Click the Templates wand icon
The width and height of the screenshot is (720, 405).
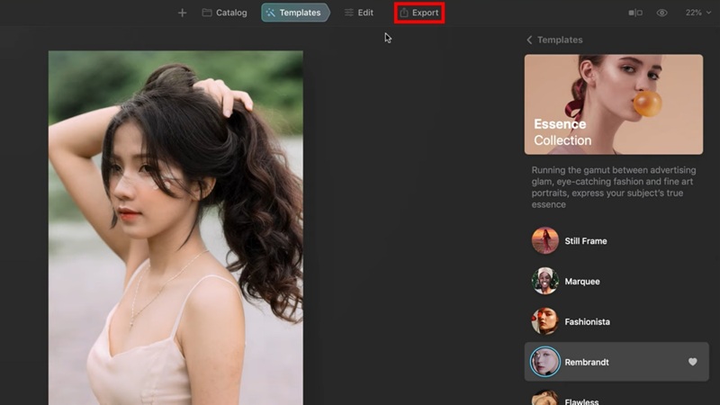tap(273, 13)
